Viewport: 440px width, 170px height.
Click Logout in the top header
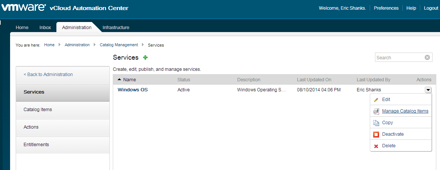tap(431, 8)
